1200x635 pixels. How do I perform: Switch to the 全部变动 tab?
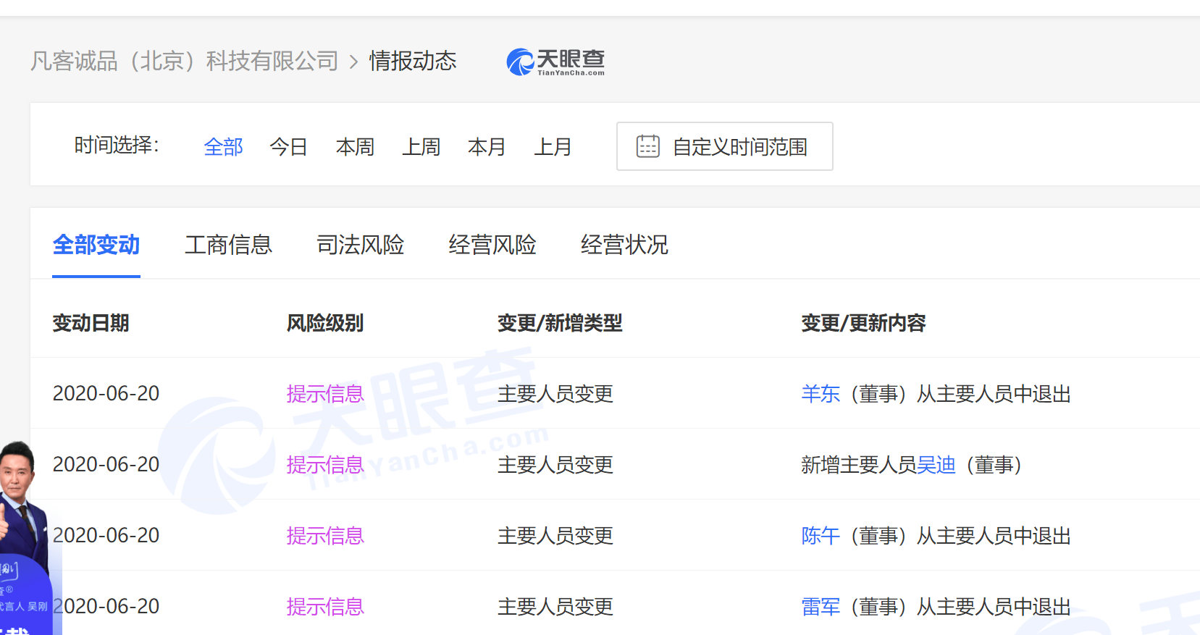coord(96,245)
